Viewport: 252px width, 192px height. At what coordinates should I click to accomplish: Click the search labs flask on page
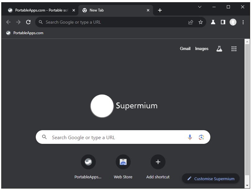(x=219, y=49)
